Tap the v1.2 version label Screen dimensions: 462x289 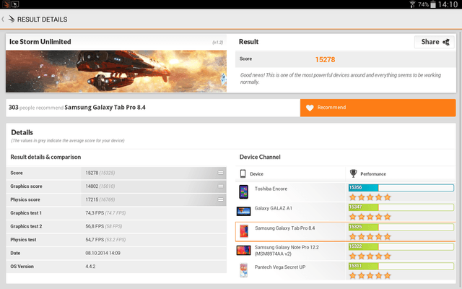[218, 43]
